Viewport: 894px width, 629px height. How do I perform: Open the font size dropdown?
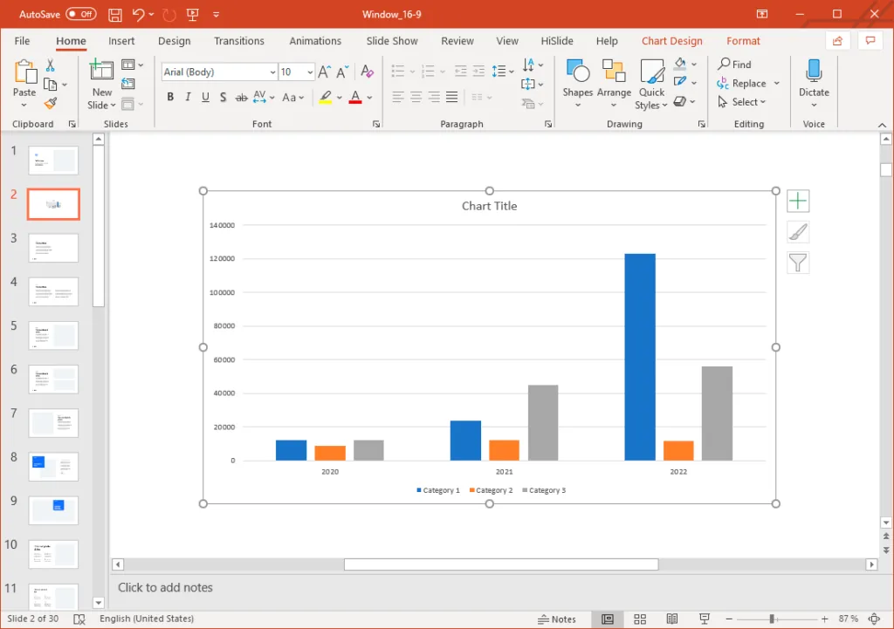click(x=310, y=72)
